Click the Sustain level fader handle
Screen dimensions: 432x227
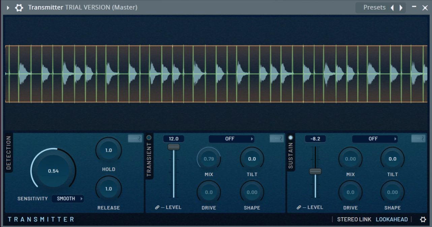point(315,172)
